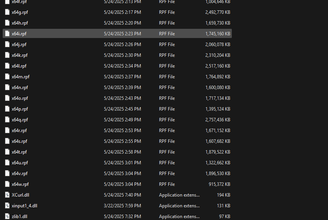Click the x64q.rpf file icon
The height and width of the screenshot is (220, 328).
pos(7,120)
